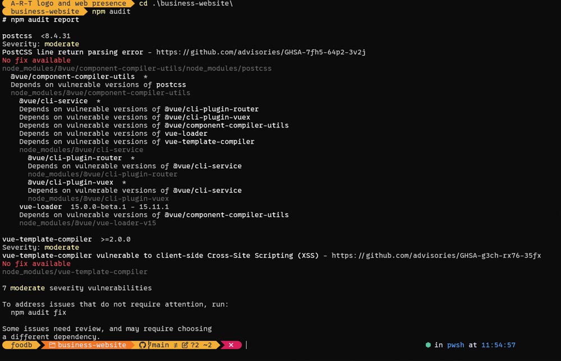
Task: Click the green Node hexagon indicator
Action: coord(428,345)
